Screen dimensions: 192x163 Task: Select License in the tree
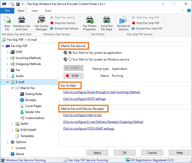[x=20, y=148]
